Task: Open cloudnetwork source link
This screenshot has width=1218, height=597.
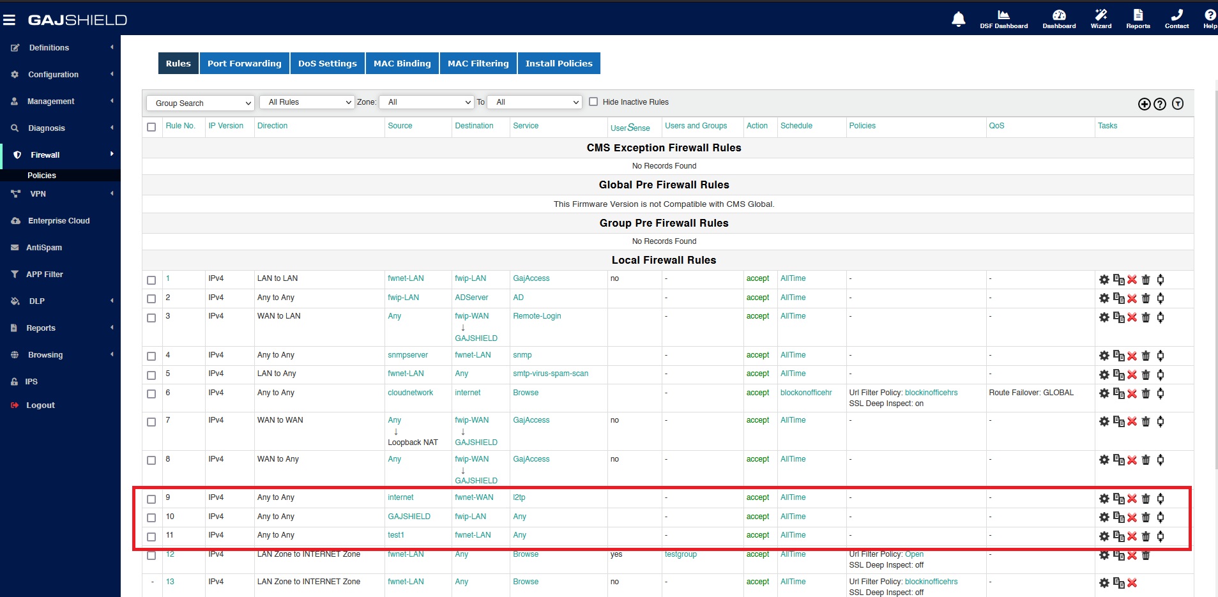Action: 410,393
